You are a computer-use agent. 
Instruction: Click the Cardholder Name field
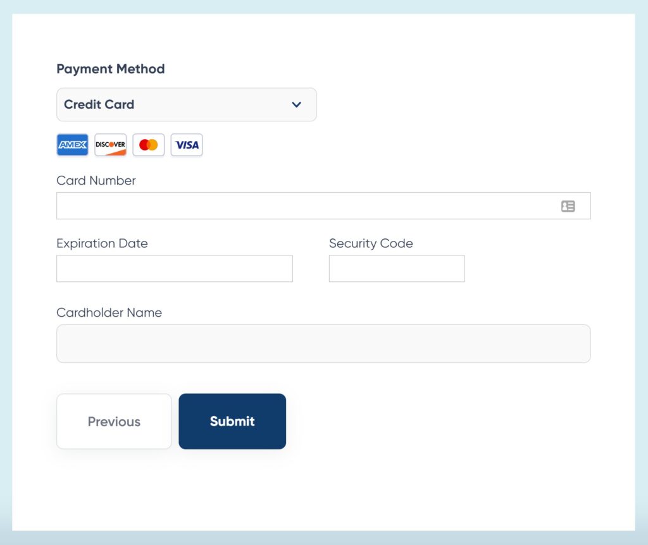click(323, 343)
